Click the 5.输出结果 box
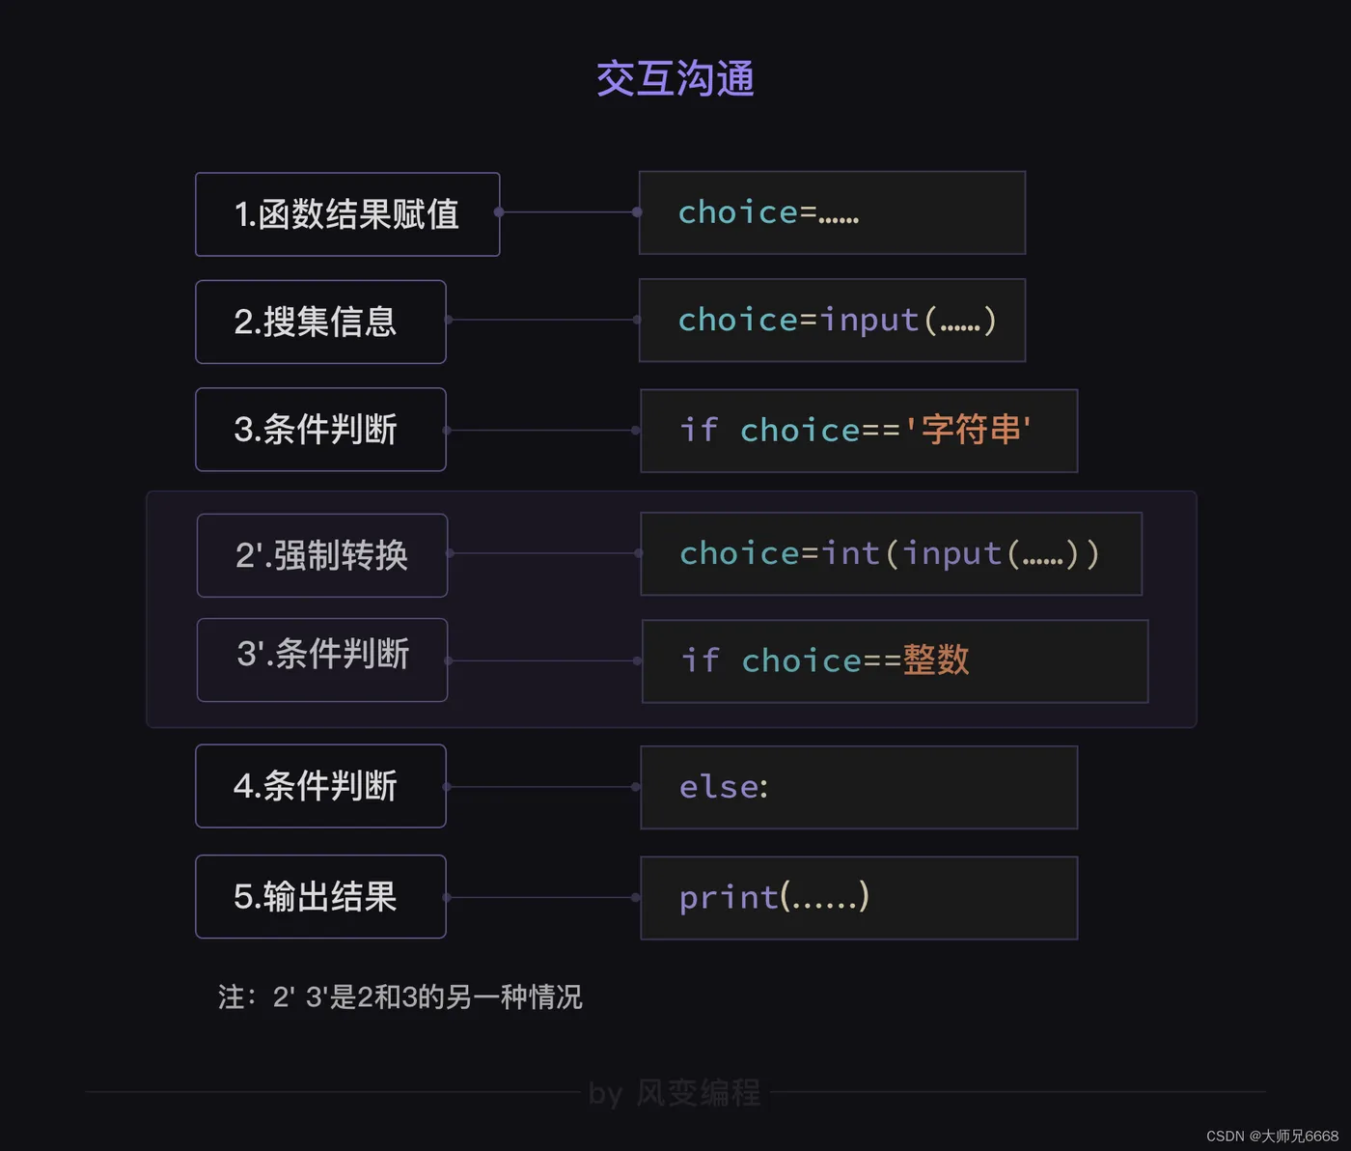The height and width of the screenshot is (1151, 1351). click(x=320, y=896)
